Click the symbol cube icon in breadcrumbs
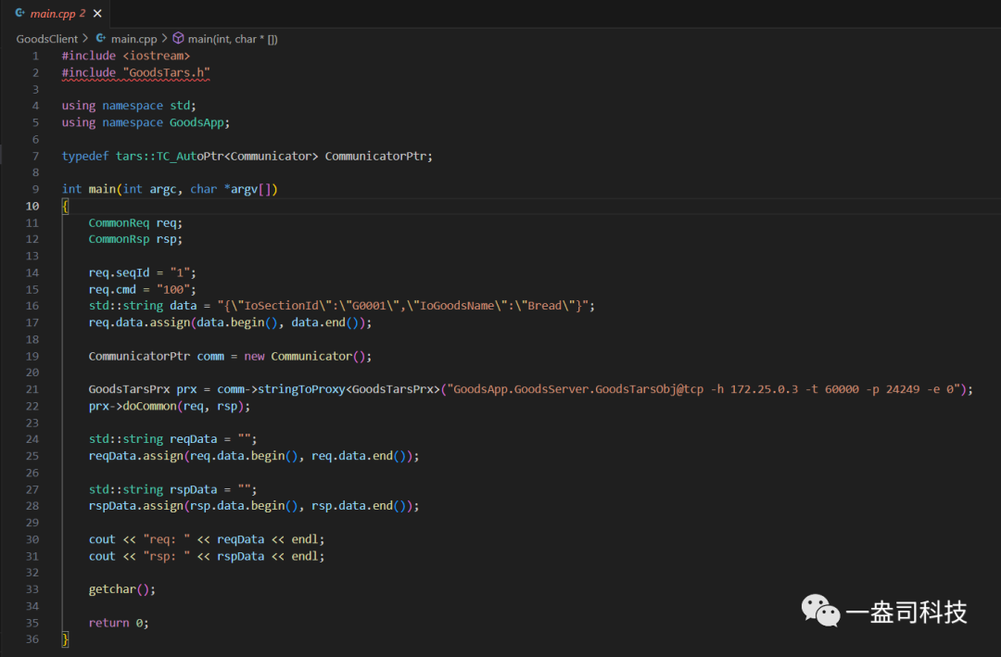 pos(179,38)
